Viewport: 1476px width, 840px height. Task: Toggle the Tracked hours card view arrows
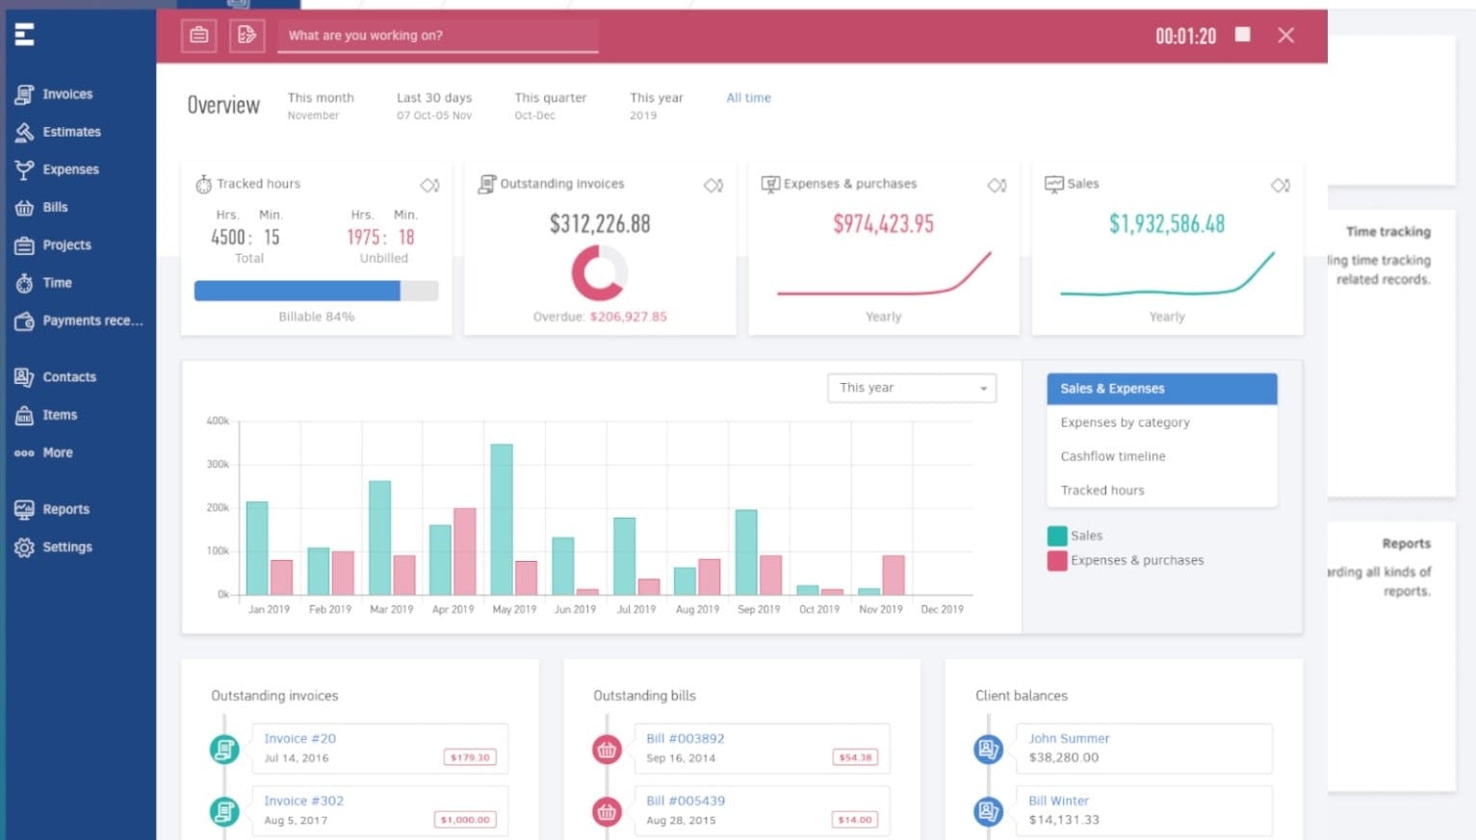[x=429, y=185]
